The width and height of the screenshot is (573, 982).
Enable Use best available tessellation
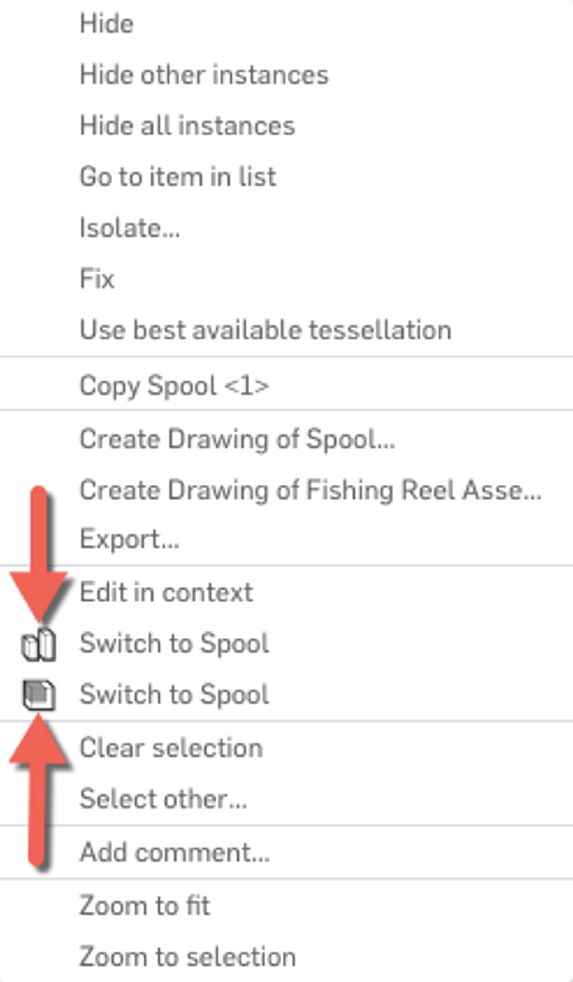click(265, 330)
